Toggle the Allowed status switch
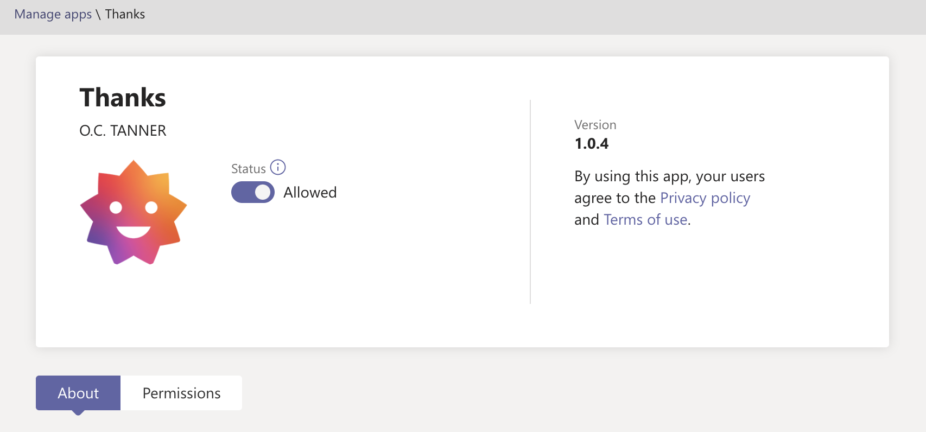 pos(253,192)
